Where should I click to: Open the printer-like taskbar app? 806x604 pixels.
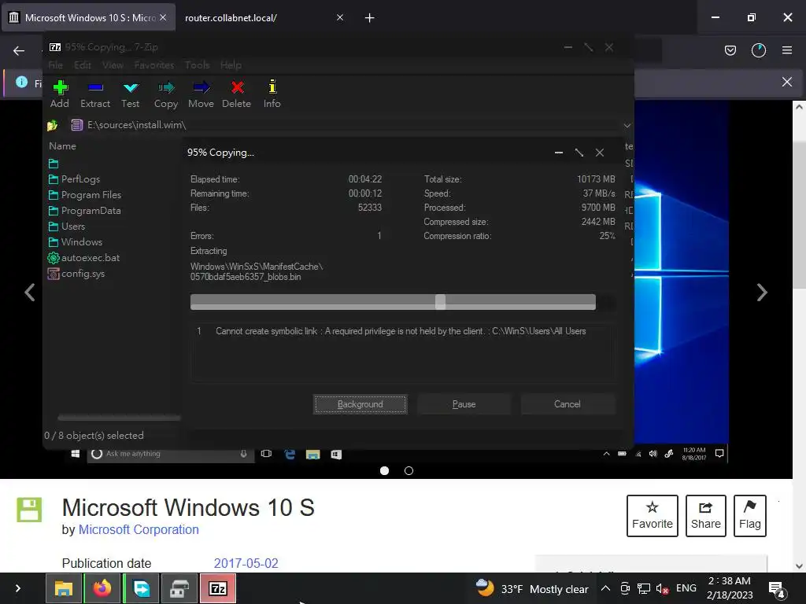coord(179,588)
